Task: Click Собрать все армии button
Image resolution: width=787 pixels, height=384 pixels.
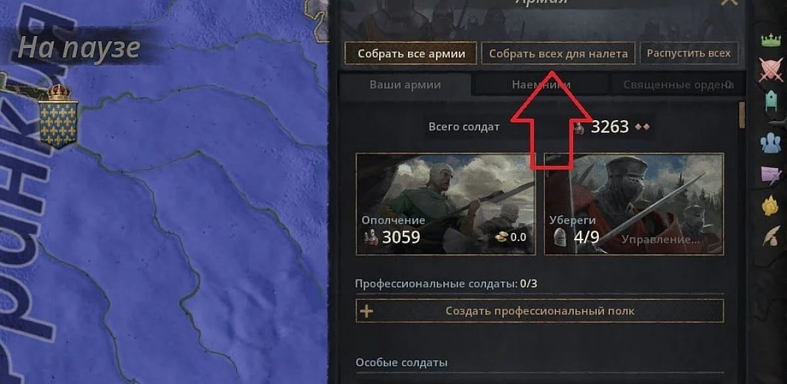Action: click(410, 54)
